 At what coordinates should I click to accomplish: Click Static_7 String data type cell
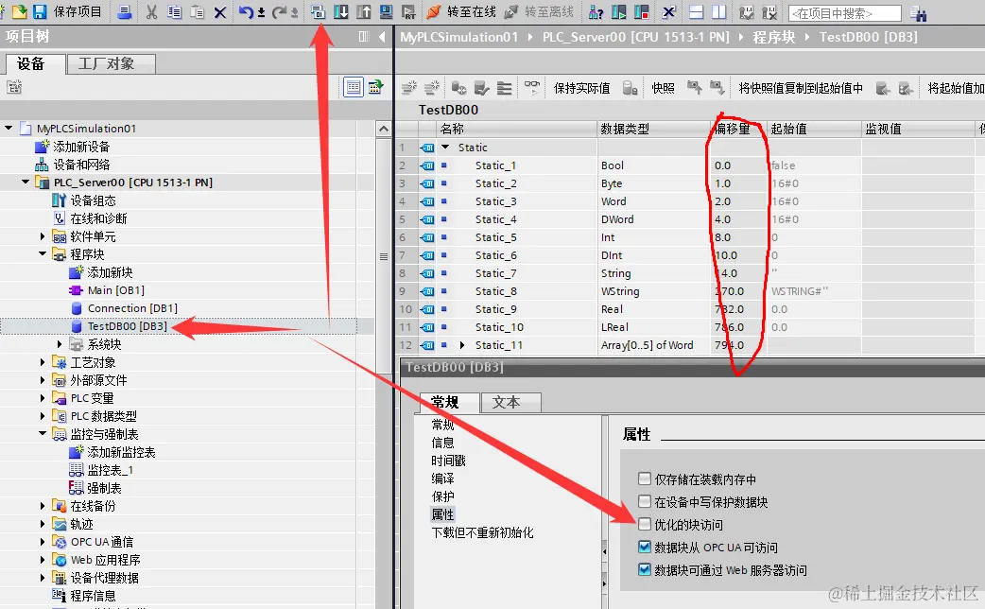(653, 273)
